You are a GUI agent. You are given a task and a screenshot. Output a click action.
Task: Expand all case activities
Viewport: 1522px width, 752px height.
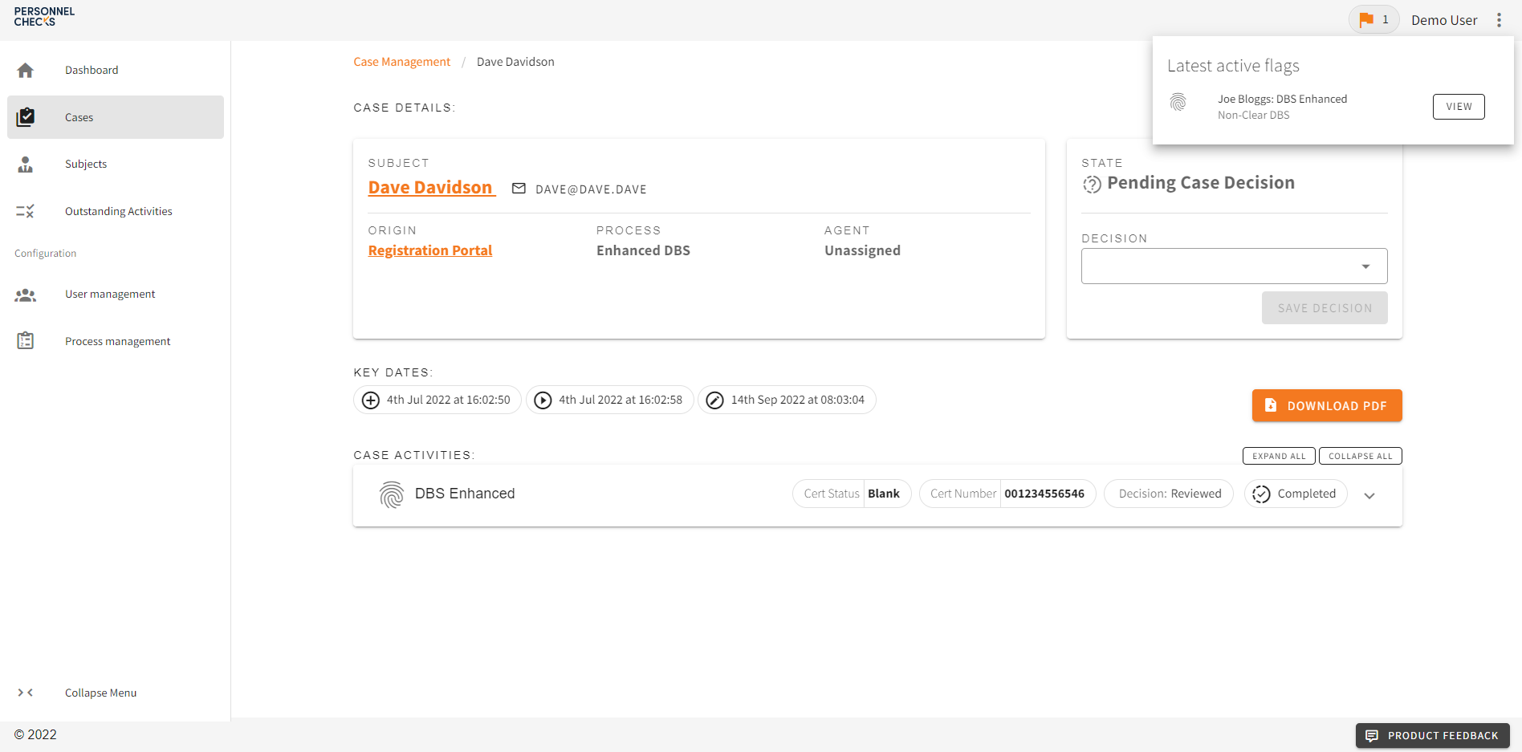coord(1279,456)
